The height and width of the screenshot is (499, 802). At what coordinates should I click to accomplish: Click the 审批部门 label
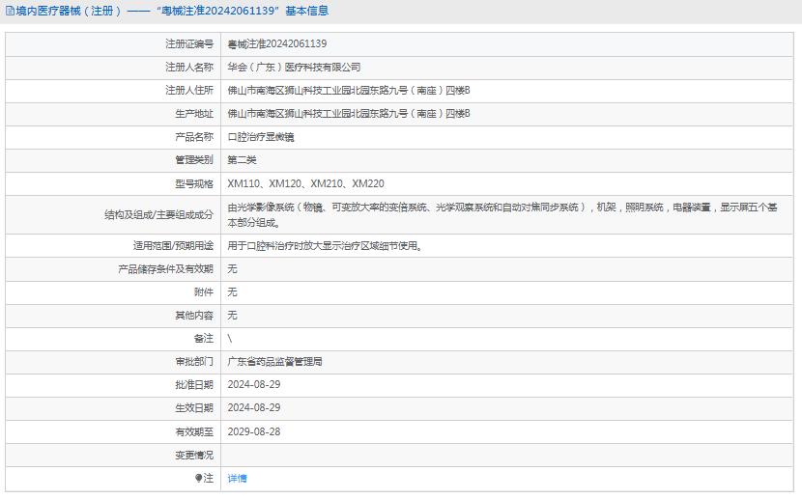pos(194,362)
